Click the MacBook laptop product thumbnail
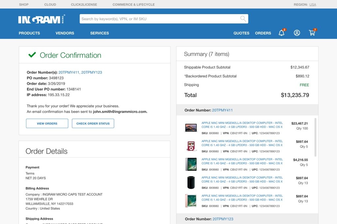Viewport: 337px width, 224px height. (191, 128)
